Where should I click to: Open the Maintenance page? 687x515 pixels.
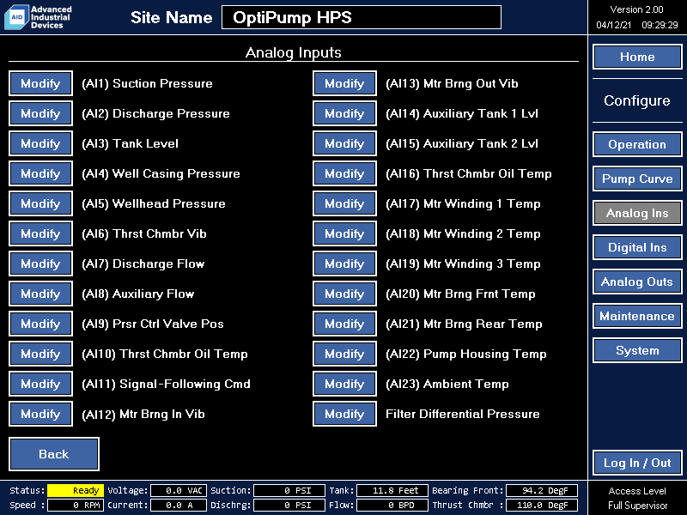tap(637, 316)
